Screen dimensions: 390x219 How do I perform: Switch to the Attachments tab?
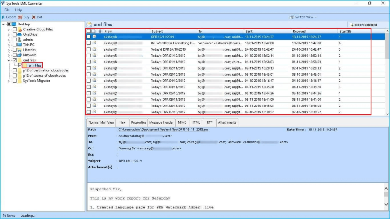coord(227,122)
